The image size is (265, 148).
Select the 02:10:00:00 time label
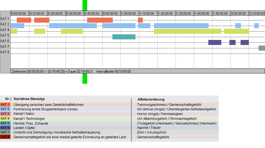click(x=256, y=13)
